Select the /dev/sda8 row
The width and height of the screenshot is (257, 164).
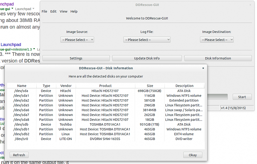[106, 119]
